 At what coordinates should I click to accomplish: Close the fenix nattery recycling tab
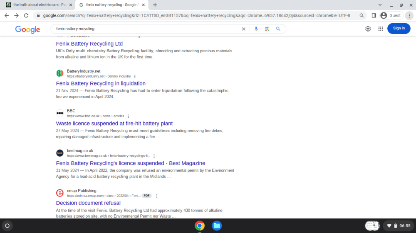tap(143, 5)
